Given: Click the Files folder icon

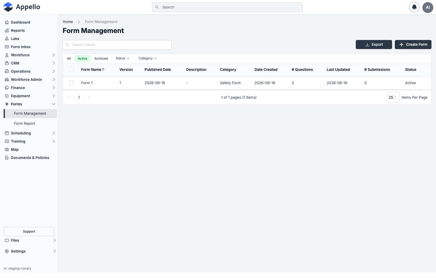Looking at the screenshot, I should pos(7,240).
